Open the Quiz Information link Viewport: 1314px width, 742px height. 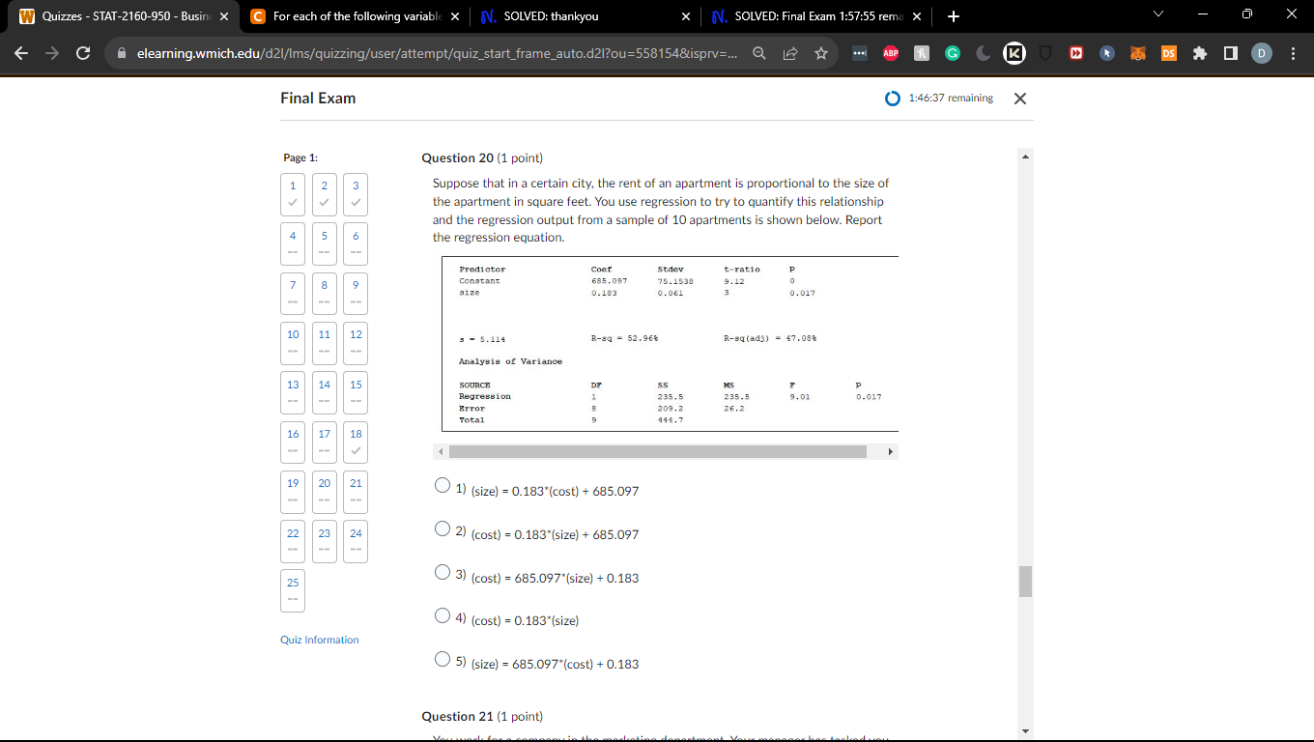(319, 640)
